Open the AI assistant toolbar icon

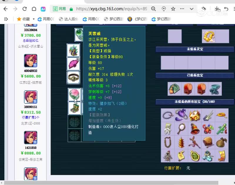point(43,9)
